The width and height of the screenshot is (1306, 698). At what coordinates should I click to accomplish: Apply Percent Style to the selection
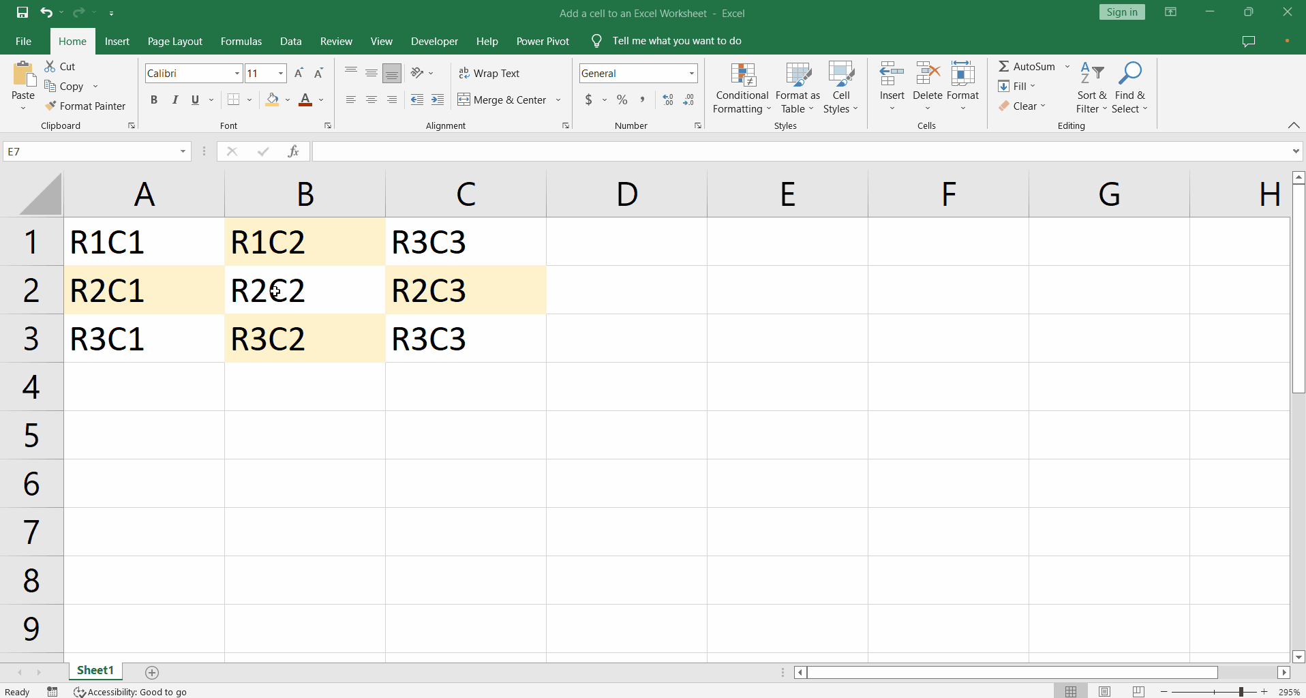click(622, 100)
